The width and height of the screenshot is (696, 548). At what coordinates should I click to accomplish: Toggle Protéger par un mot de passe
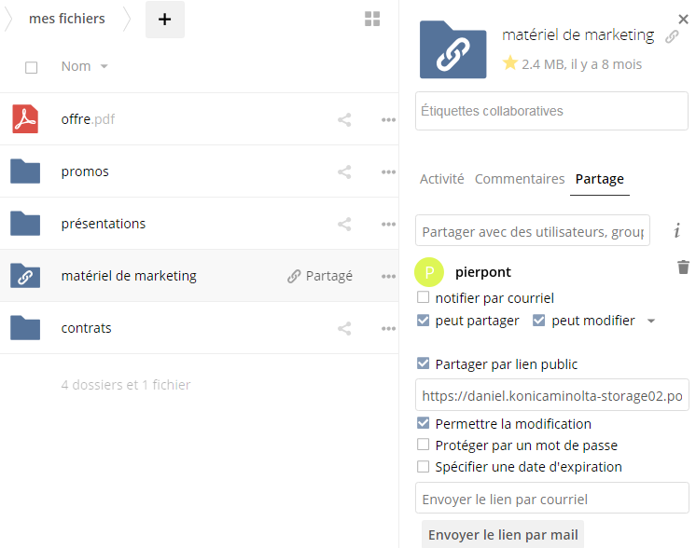424,445
